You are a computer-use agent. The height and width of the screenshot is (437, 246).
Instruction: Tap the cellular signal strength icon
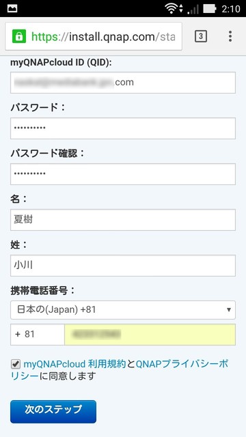193,9
